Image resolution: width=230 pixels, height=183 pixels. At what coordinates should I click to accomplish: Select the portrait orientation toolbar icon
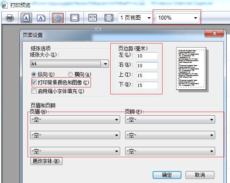click(26, 18)
